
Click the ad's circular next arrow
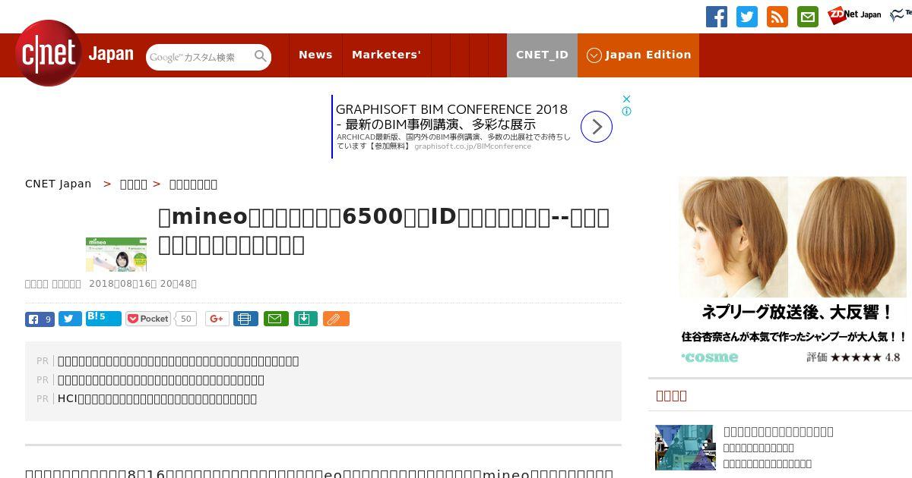click(597, 127)
